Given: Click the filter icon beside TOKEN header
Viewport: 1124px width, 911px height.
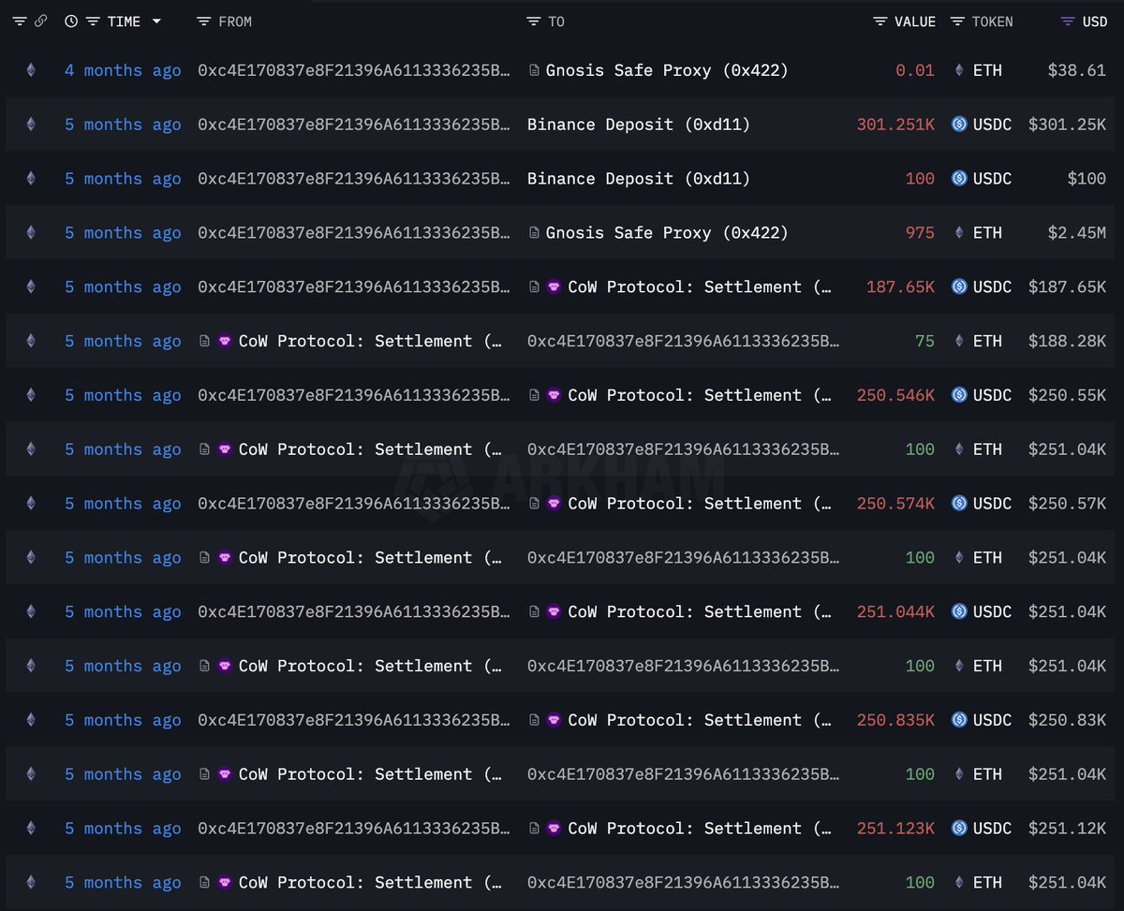Looking at the screenshot, I should coord(957,22).
